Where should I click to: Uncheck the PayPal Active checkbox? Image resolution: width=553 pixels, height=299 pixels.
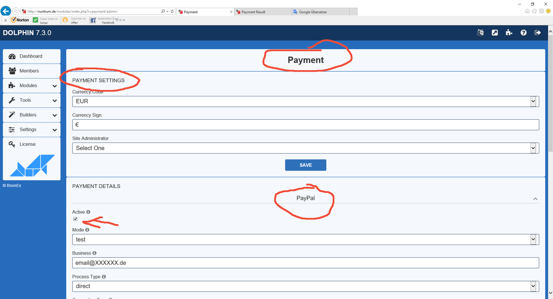tap(75, 219)
